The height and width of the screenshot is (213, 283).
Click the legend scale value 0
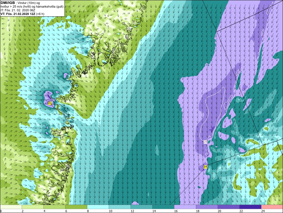pos(1,211)
